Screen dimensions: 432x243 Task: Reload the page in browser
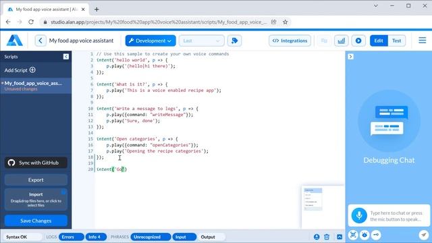tap(31, 22)
